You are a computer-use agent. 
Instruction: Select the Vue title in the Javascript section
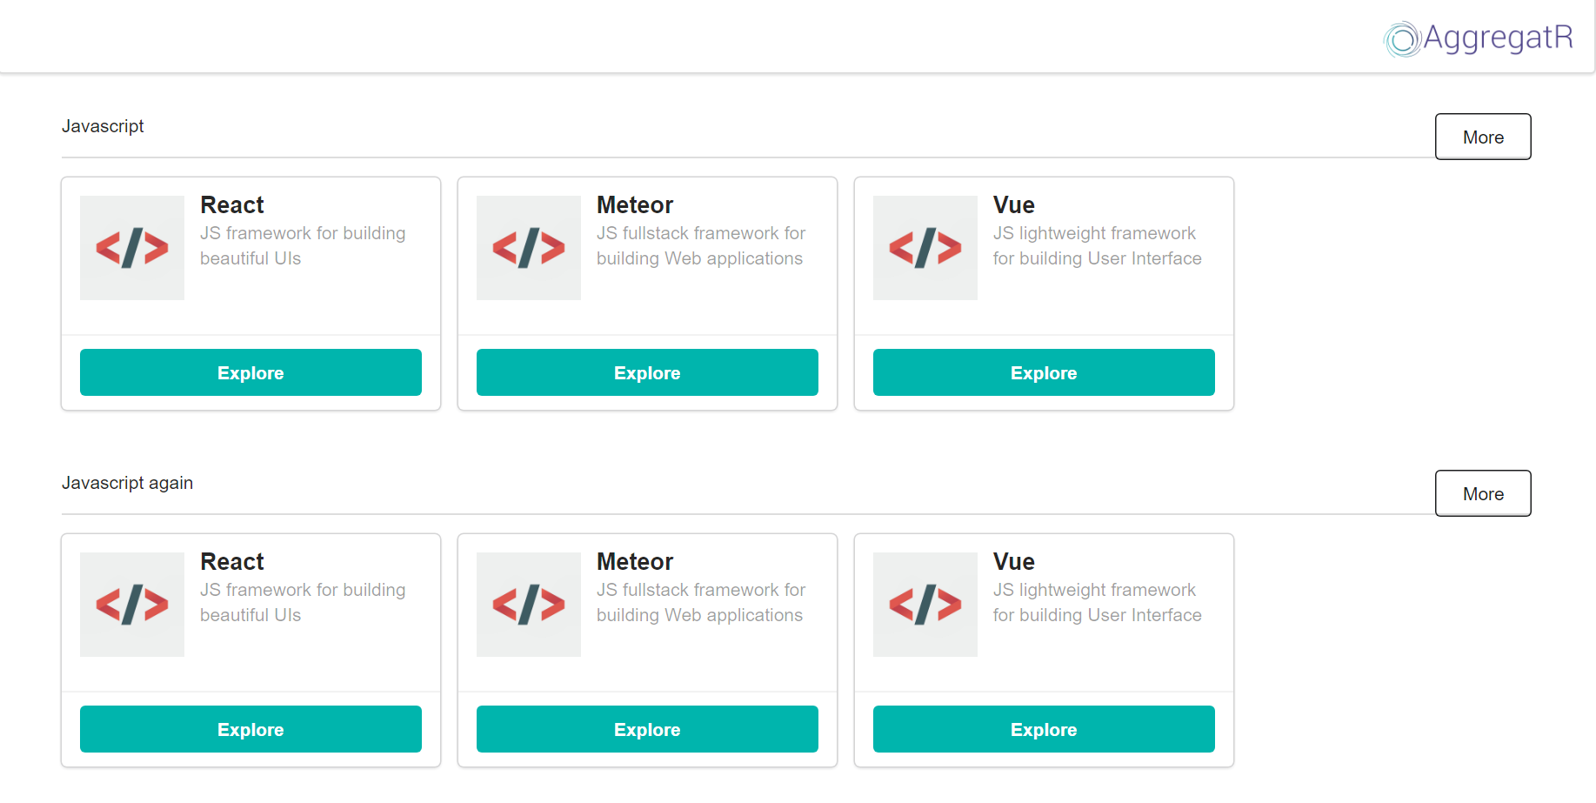pyautogui.click(x=1014, y=204)
